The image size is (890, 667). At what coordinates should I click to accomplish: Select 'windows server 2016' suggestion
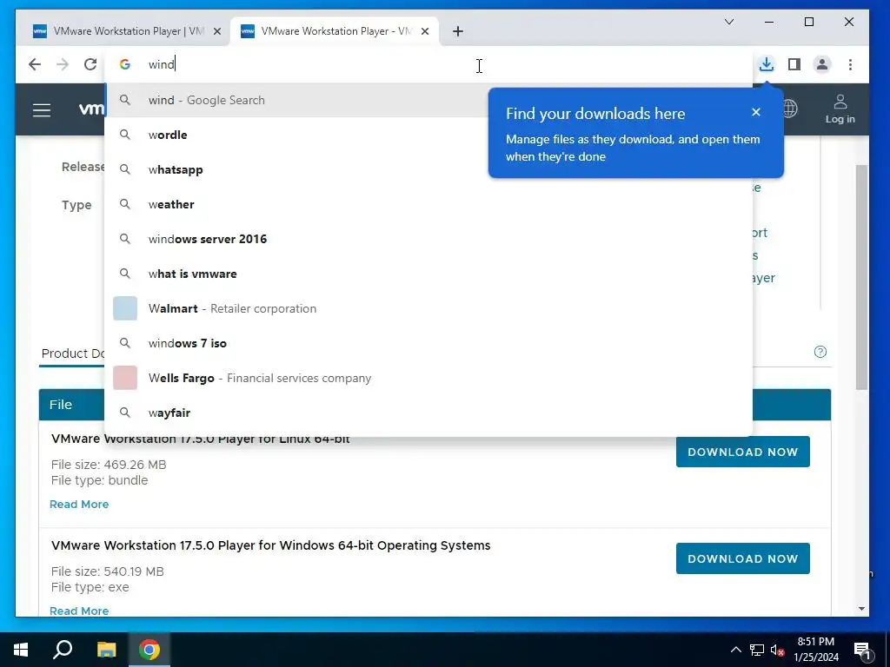428,239
